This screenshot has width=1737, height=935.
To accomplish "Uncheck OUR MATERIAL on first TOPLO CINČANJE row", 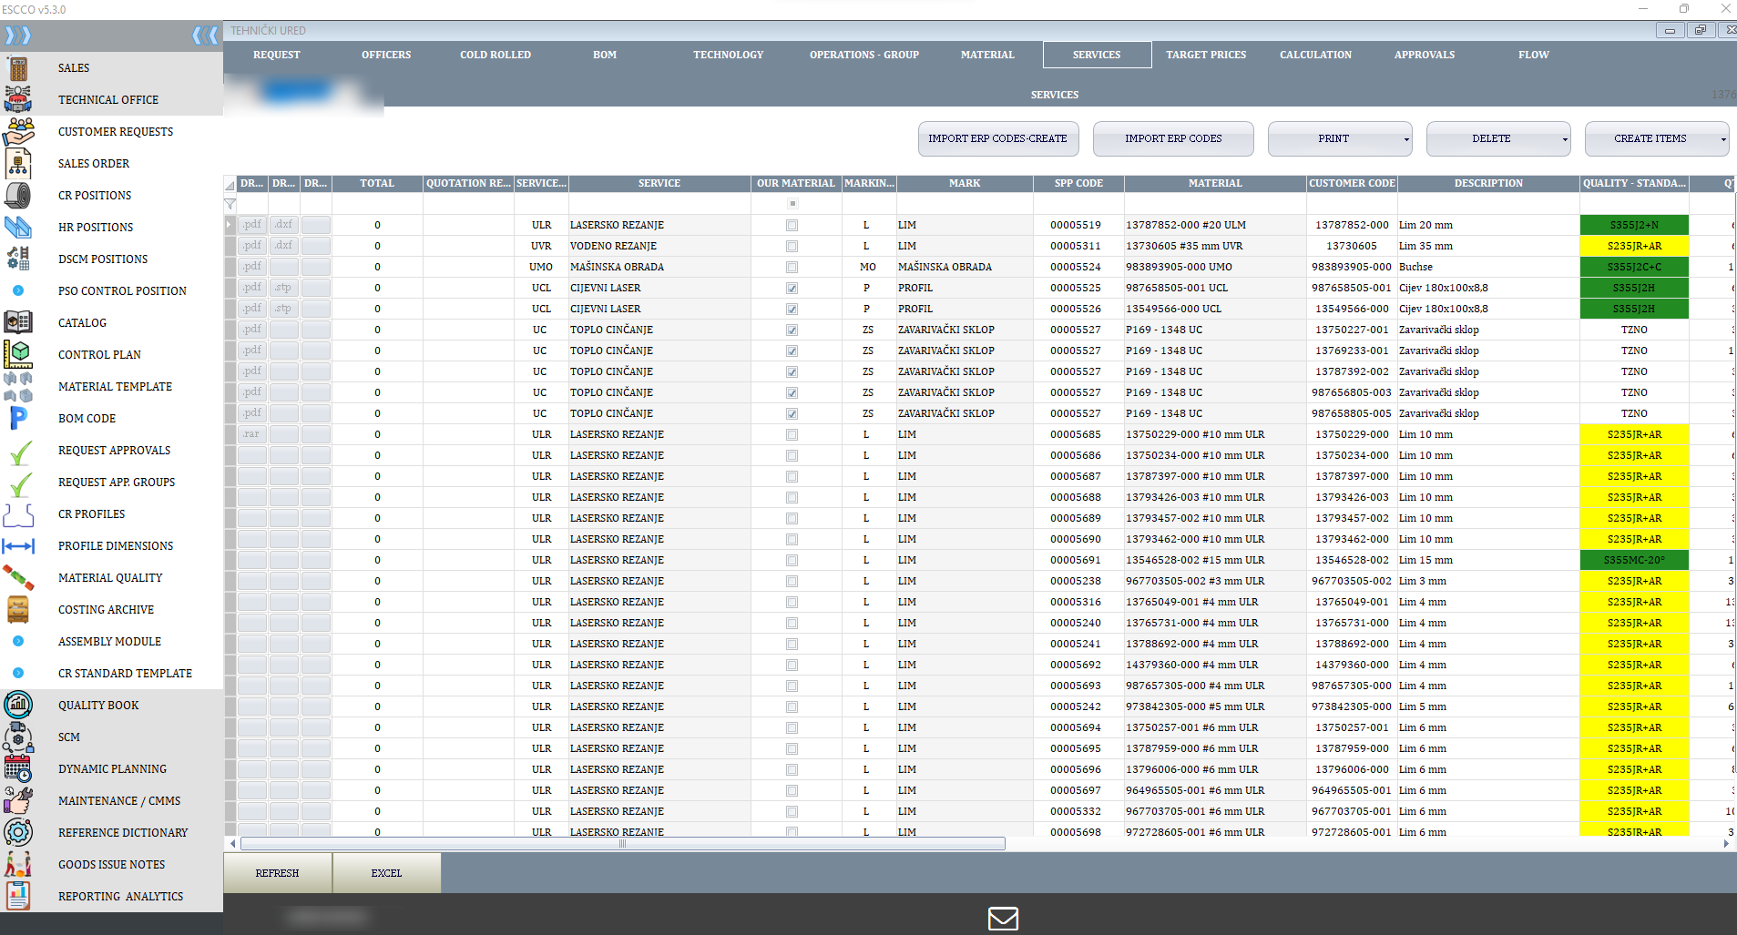I will coord(793,330).
